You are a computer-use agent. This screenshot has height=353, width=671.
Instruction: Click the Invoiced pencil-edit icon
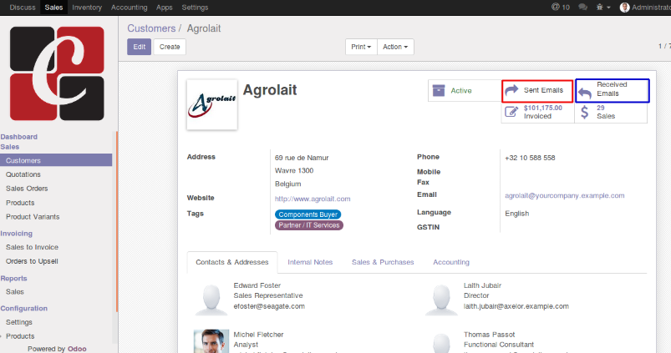pyautogui.click(x=511, y=112)
